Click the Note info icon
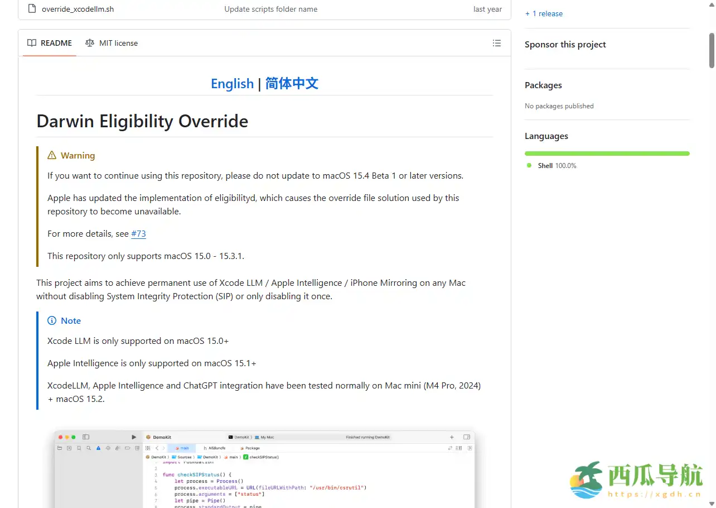 click(x=51, y=320)
